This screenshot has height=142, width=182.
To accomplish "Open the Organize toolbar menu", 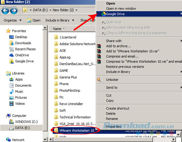I will pos(12,20).
